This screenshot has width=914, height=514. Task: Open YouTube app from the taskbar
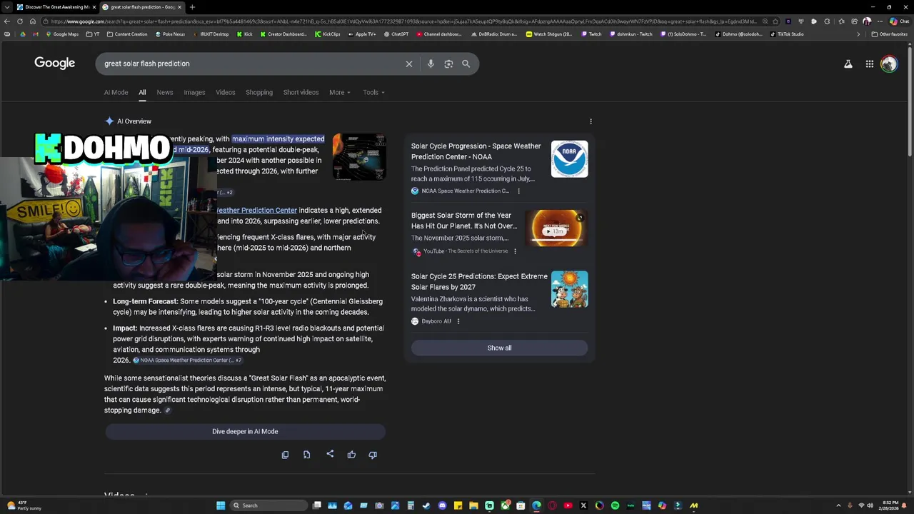(x=568, y=505)
